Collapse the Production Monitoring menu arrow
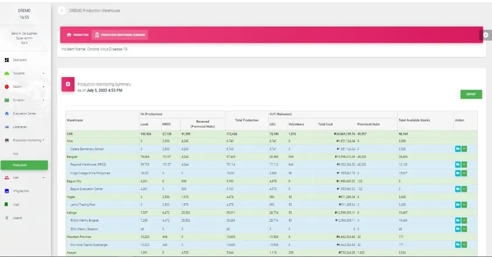The width and height of the screenshot is (492, 257). (43, 141)
